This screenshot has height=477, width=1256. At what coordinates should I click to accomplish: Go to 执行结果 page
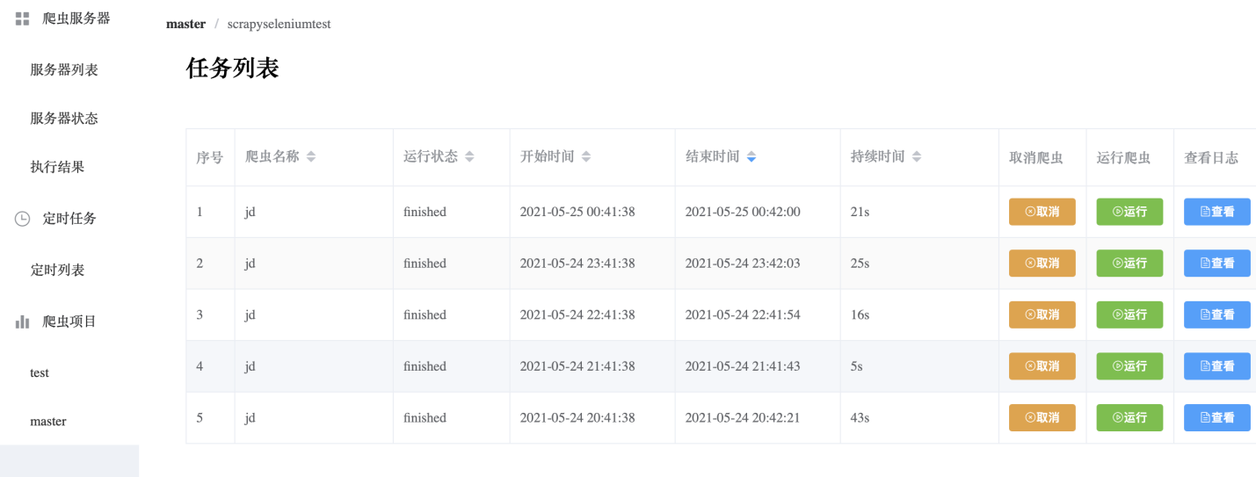(58, 167)
